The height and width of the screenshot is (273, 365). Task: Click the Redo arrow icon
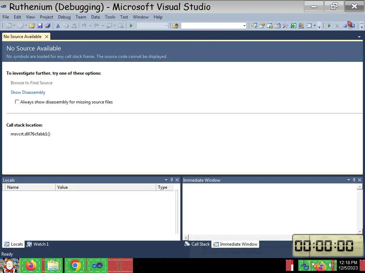(96, 26)
